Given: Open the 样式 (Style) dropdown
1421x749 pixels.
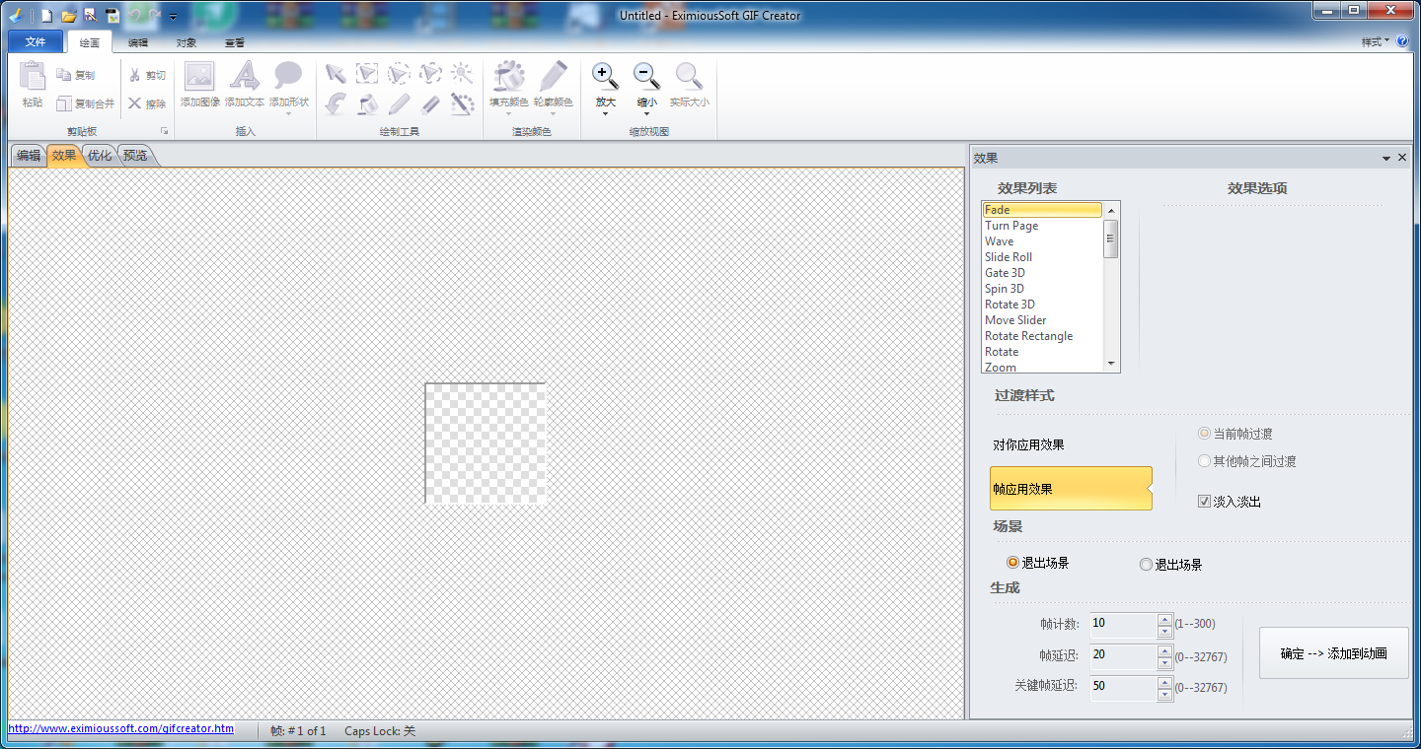Looking at the screenshot, I should tap(1376, 42).
